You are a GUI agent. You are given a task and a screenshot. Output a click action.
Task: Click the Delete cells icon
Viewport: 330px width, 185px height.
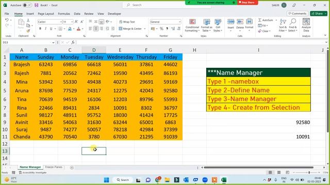pos(240,22)
